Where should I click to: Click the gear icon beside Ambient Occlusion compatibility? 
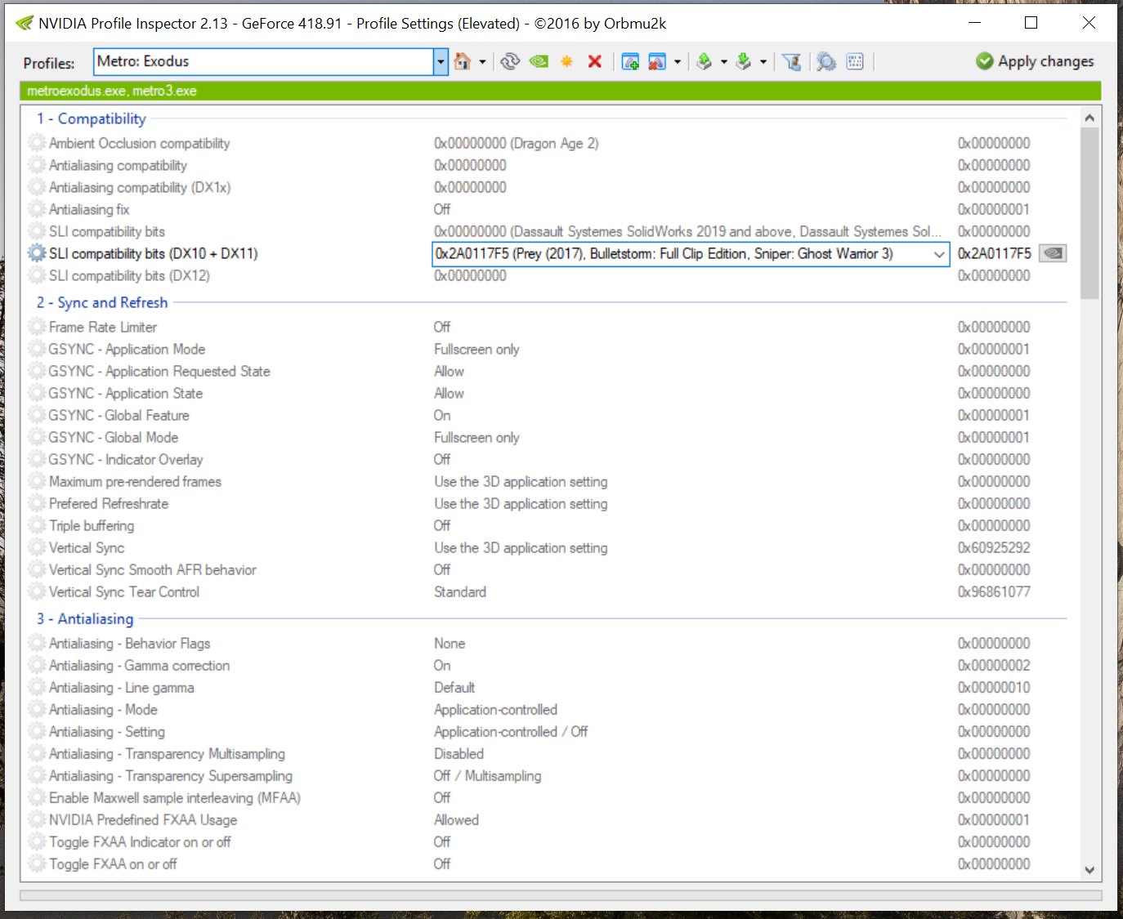pyautogui.click(x=37, y=143)
